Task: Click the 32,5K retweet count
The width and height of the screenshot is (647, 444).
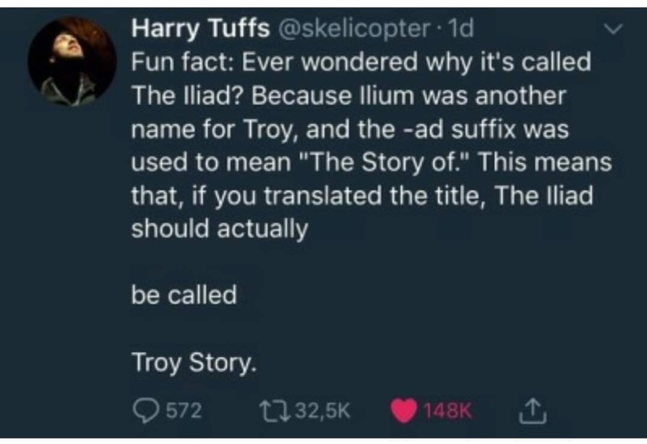Action: point(323,410)
